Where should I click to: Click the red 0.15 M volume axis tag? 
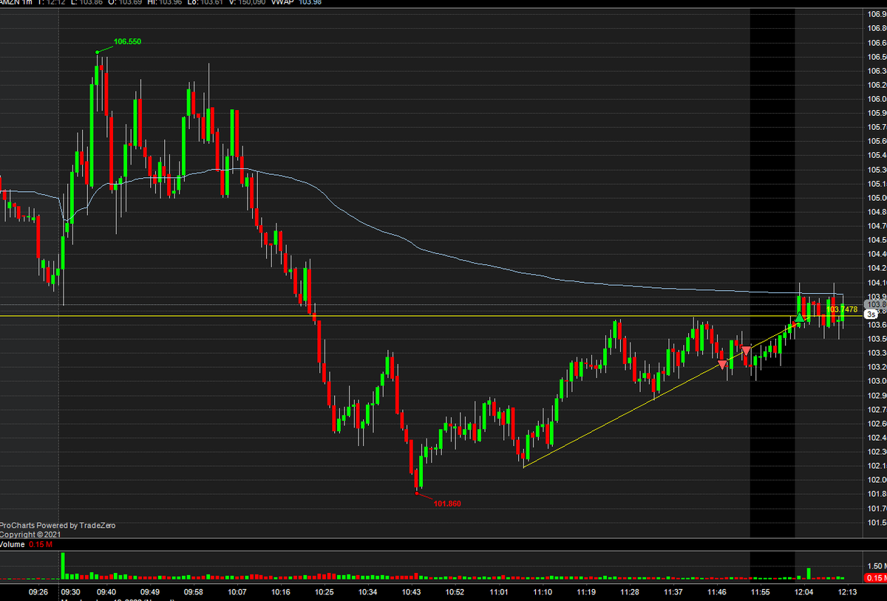pos(876,578)
